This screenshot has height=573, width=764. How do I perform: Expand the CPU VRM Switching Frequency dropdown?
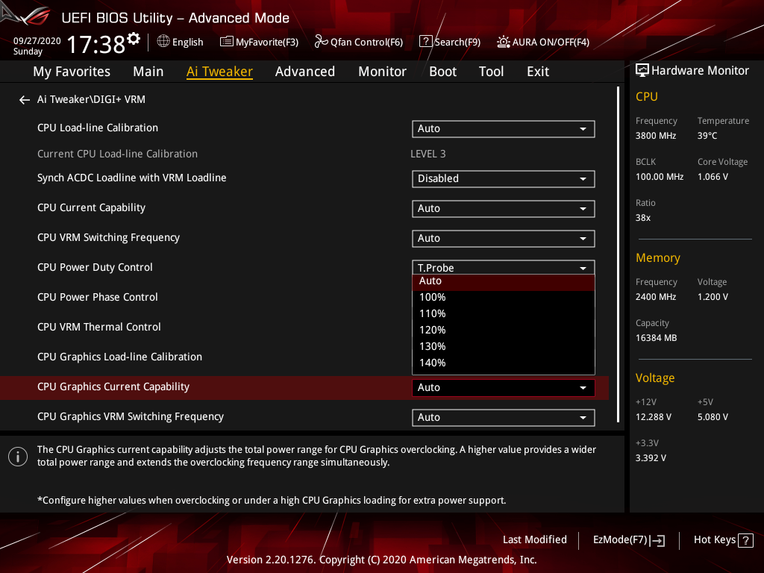click(x=503, y=239)
